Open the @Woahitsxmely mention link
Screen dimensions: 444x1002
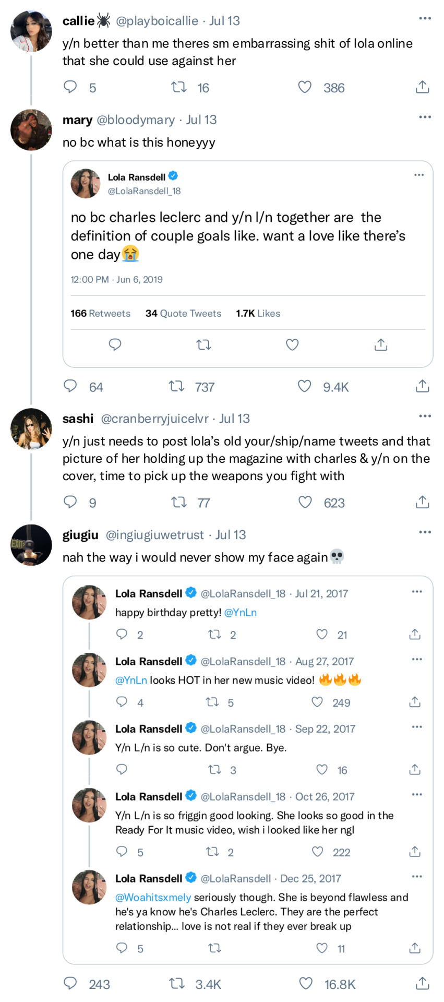point(153,897)
